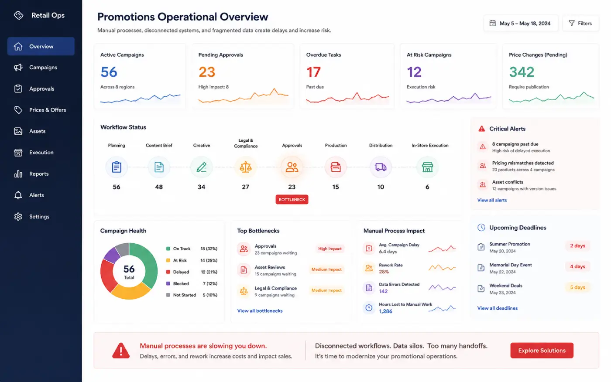Click the clipboard check icon beside Approvals
Image resolution: width=611 pixels, height=382 pixels.
click(18, 89)
